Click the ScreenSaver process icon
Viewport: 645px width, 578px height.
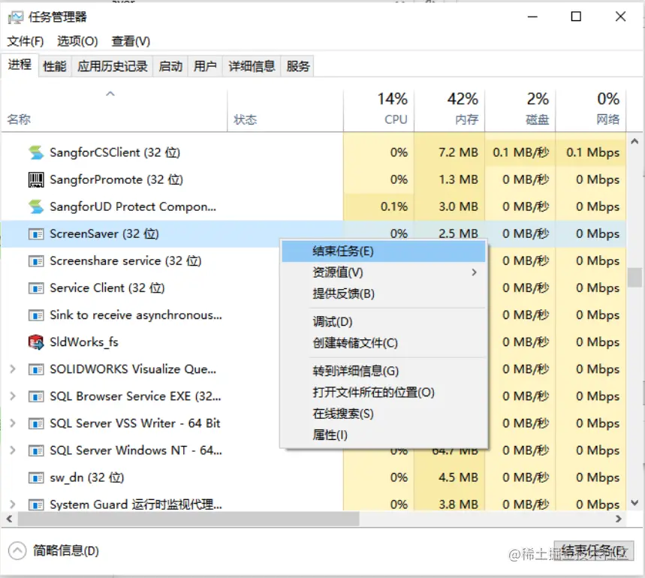click(36, 234)
